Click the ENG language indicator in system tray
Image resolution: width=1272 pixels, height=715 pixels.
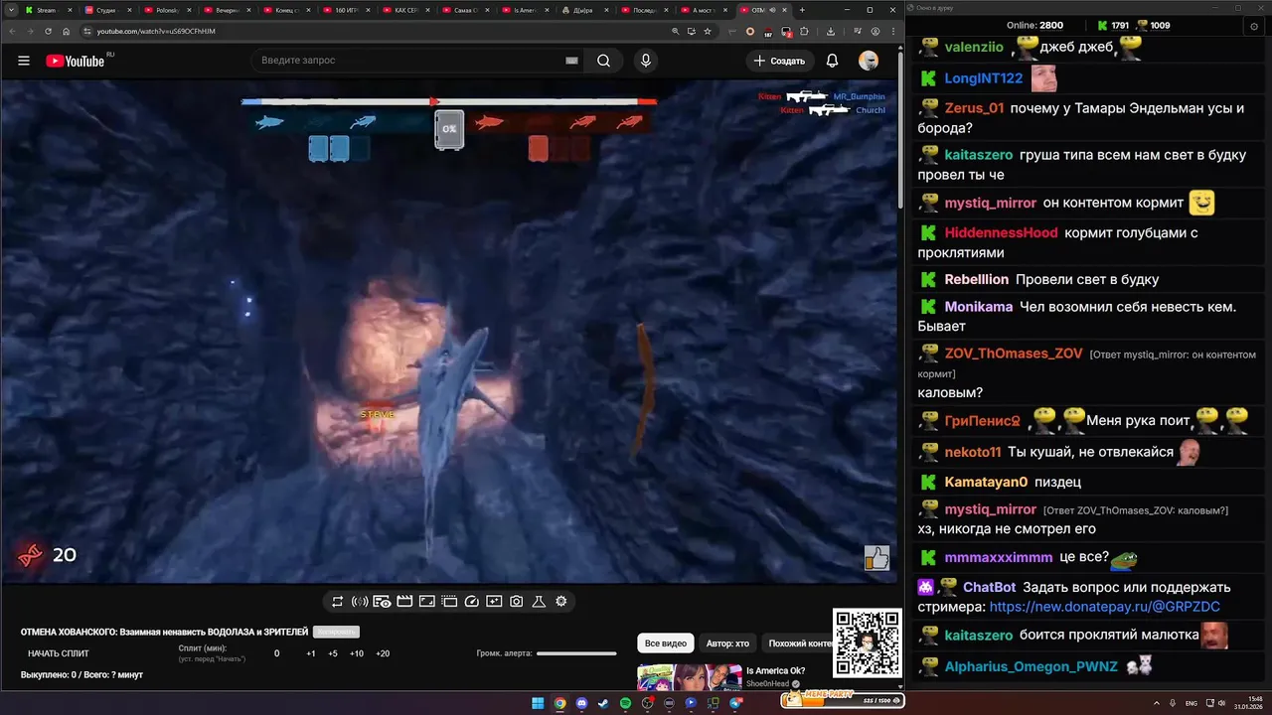(x=1192, y=703)
